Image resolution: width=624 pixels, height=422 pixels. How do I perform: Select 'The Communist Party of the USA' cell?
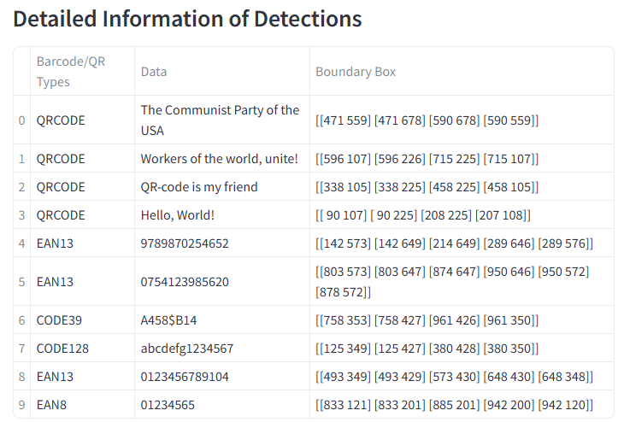[x=220, y=120]
